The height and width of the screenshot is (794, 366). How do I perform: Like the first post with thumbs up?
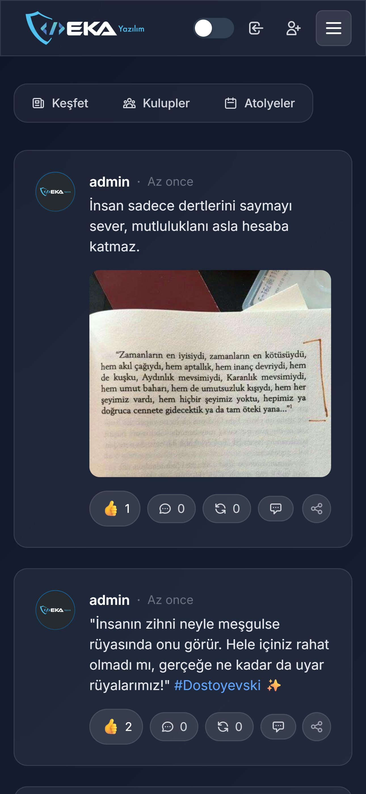tap(115, 508)
